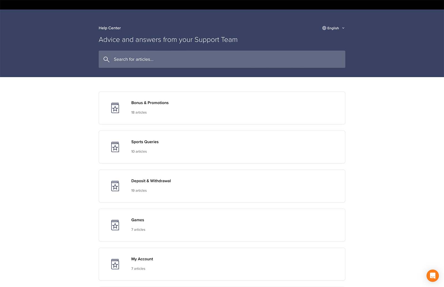Click the Sports Queries book icon
Screen dimensions: 444x287
coord(115,147)
